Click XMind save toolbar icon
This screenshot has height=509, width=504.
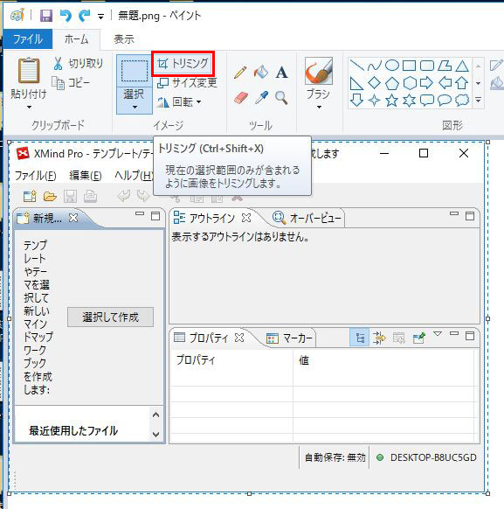(70, 196)
